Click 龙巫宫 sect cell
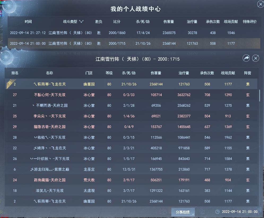 (89, 169)
